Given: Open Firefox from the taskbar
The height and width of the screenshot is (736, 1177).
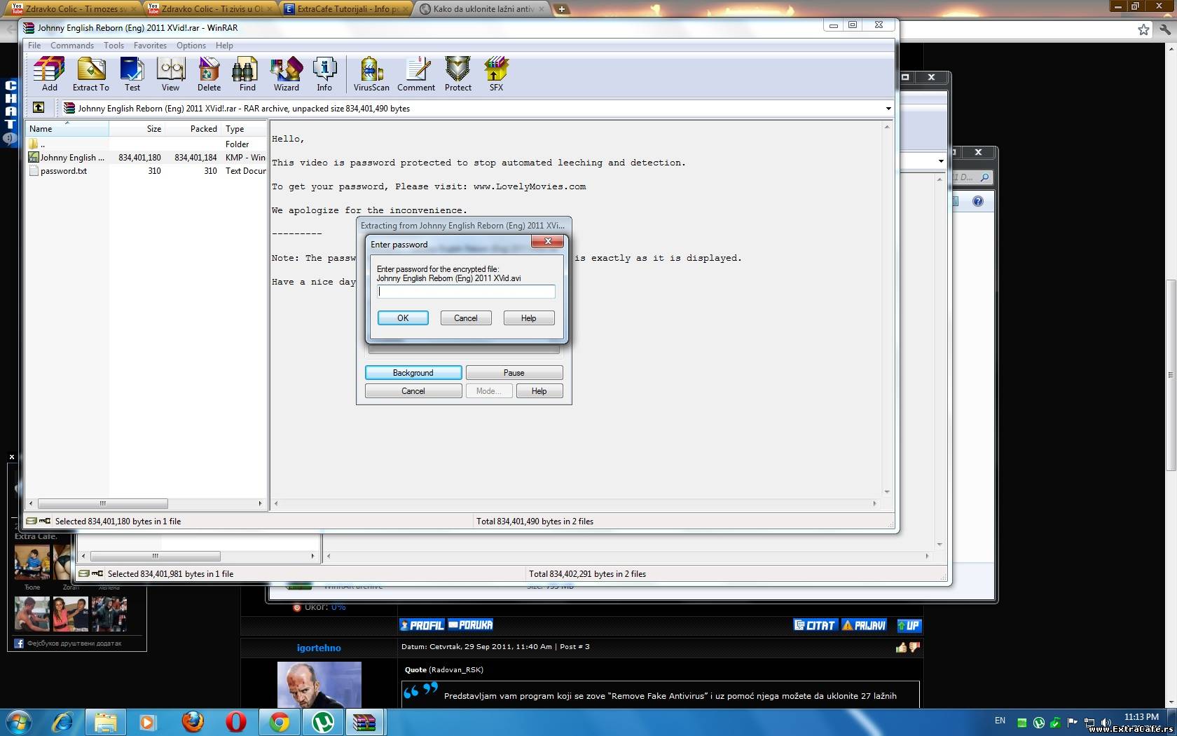Looking at the screenshot, I should pyautogui.click(x=193, y=722).
